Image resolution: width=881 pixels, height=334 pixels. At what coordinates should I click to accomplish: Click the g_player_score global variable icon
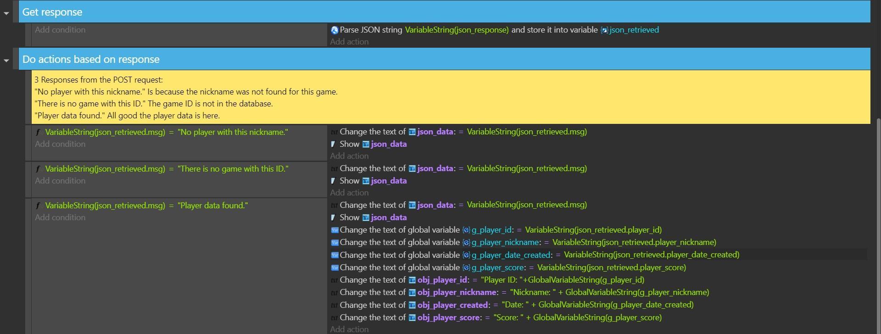(466, 268)
